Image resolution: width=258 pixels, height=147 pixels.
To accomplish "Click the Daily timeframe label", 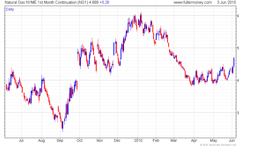I will pyautogui.click(x=10, y=9).
